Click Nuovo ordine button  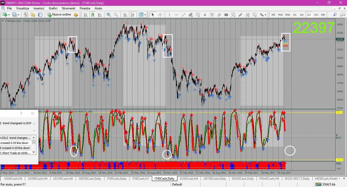tap(60, 15)
